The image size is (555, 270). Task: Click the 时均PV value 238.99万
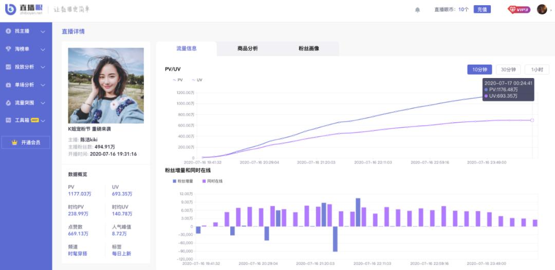[78, 214]
